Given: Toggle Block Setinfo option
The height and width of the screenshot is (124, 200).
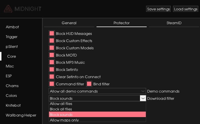Looking at the screenshot, I should click(52, 69).
